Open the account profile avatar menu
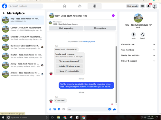The height and width of the screenshot is (120, 161). 155,6
